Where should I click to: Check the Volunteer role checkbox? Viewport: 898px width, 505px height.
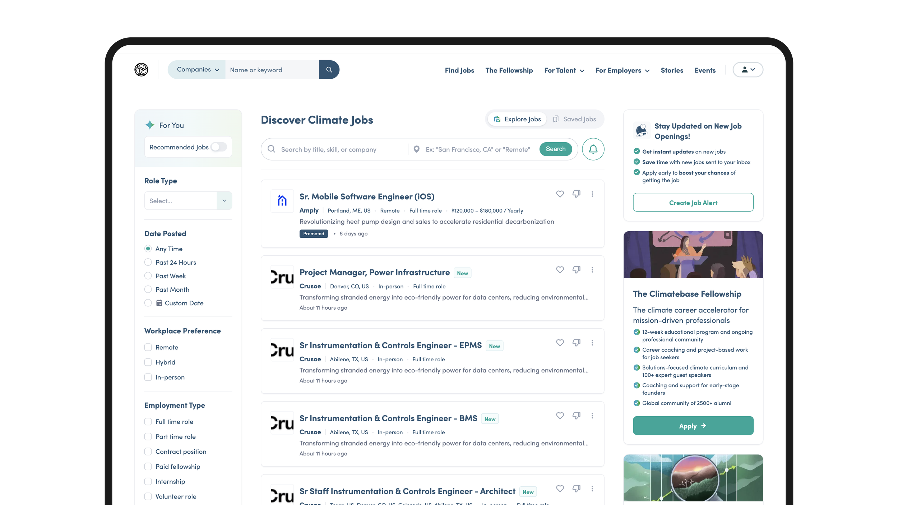(148, 496)
